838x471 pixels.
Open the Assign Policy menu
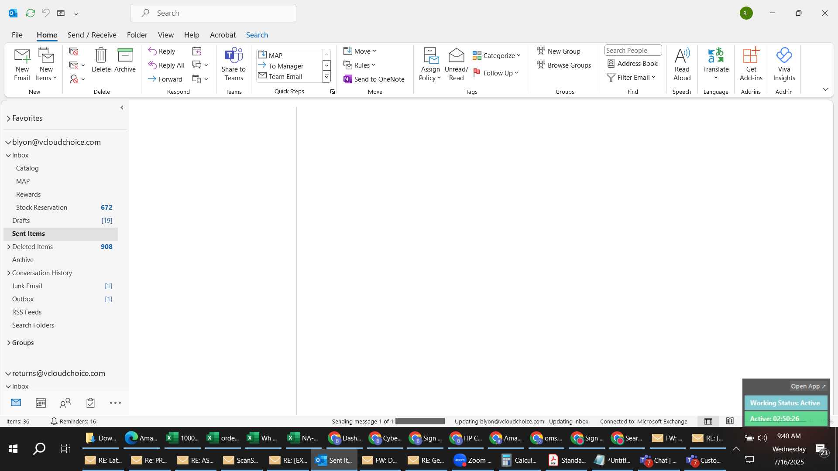(x=430, y=65)
